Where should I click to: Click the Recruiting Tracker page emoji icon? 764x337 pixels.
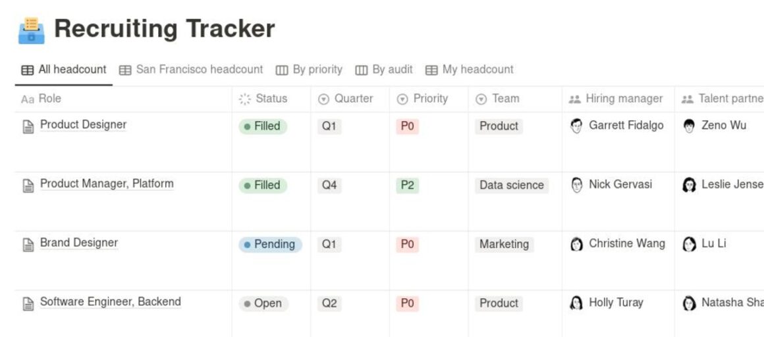point(31,30)
